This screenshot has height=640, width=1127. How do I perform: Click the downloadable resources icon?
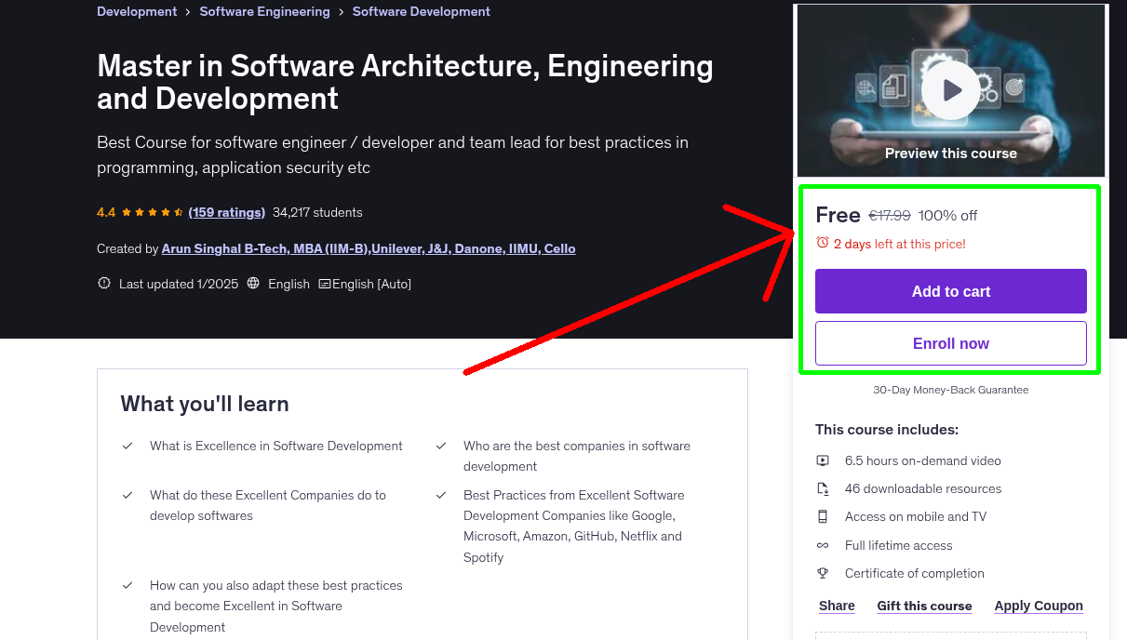click(823, 488)
